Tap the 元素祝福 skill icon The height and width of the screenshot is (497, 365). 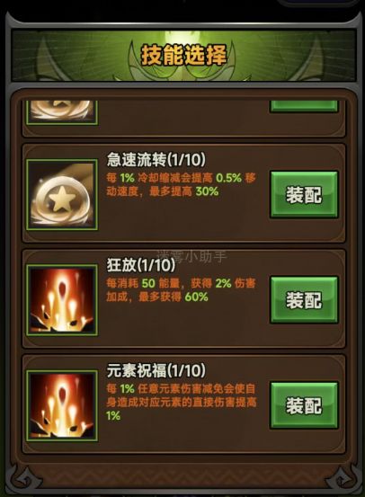(x=62, y=405)
